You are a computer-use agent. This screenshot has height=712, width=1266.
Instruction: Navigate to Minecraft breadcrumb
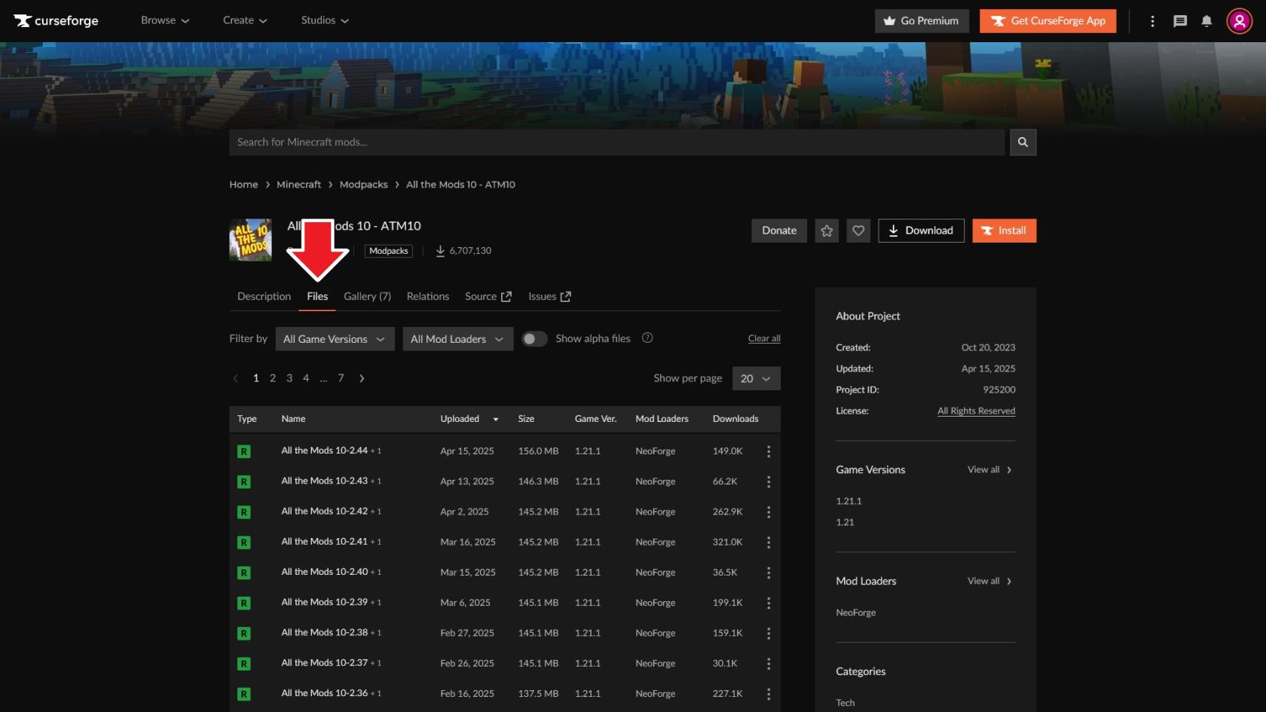(298, 185)
